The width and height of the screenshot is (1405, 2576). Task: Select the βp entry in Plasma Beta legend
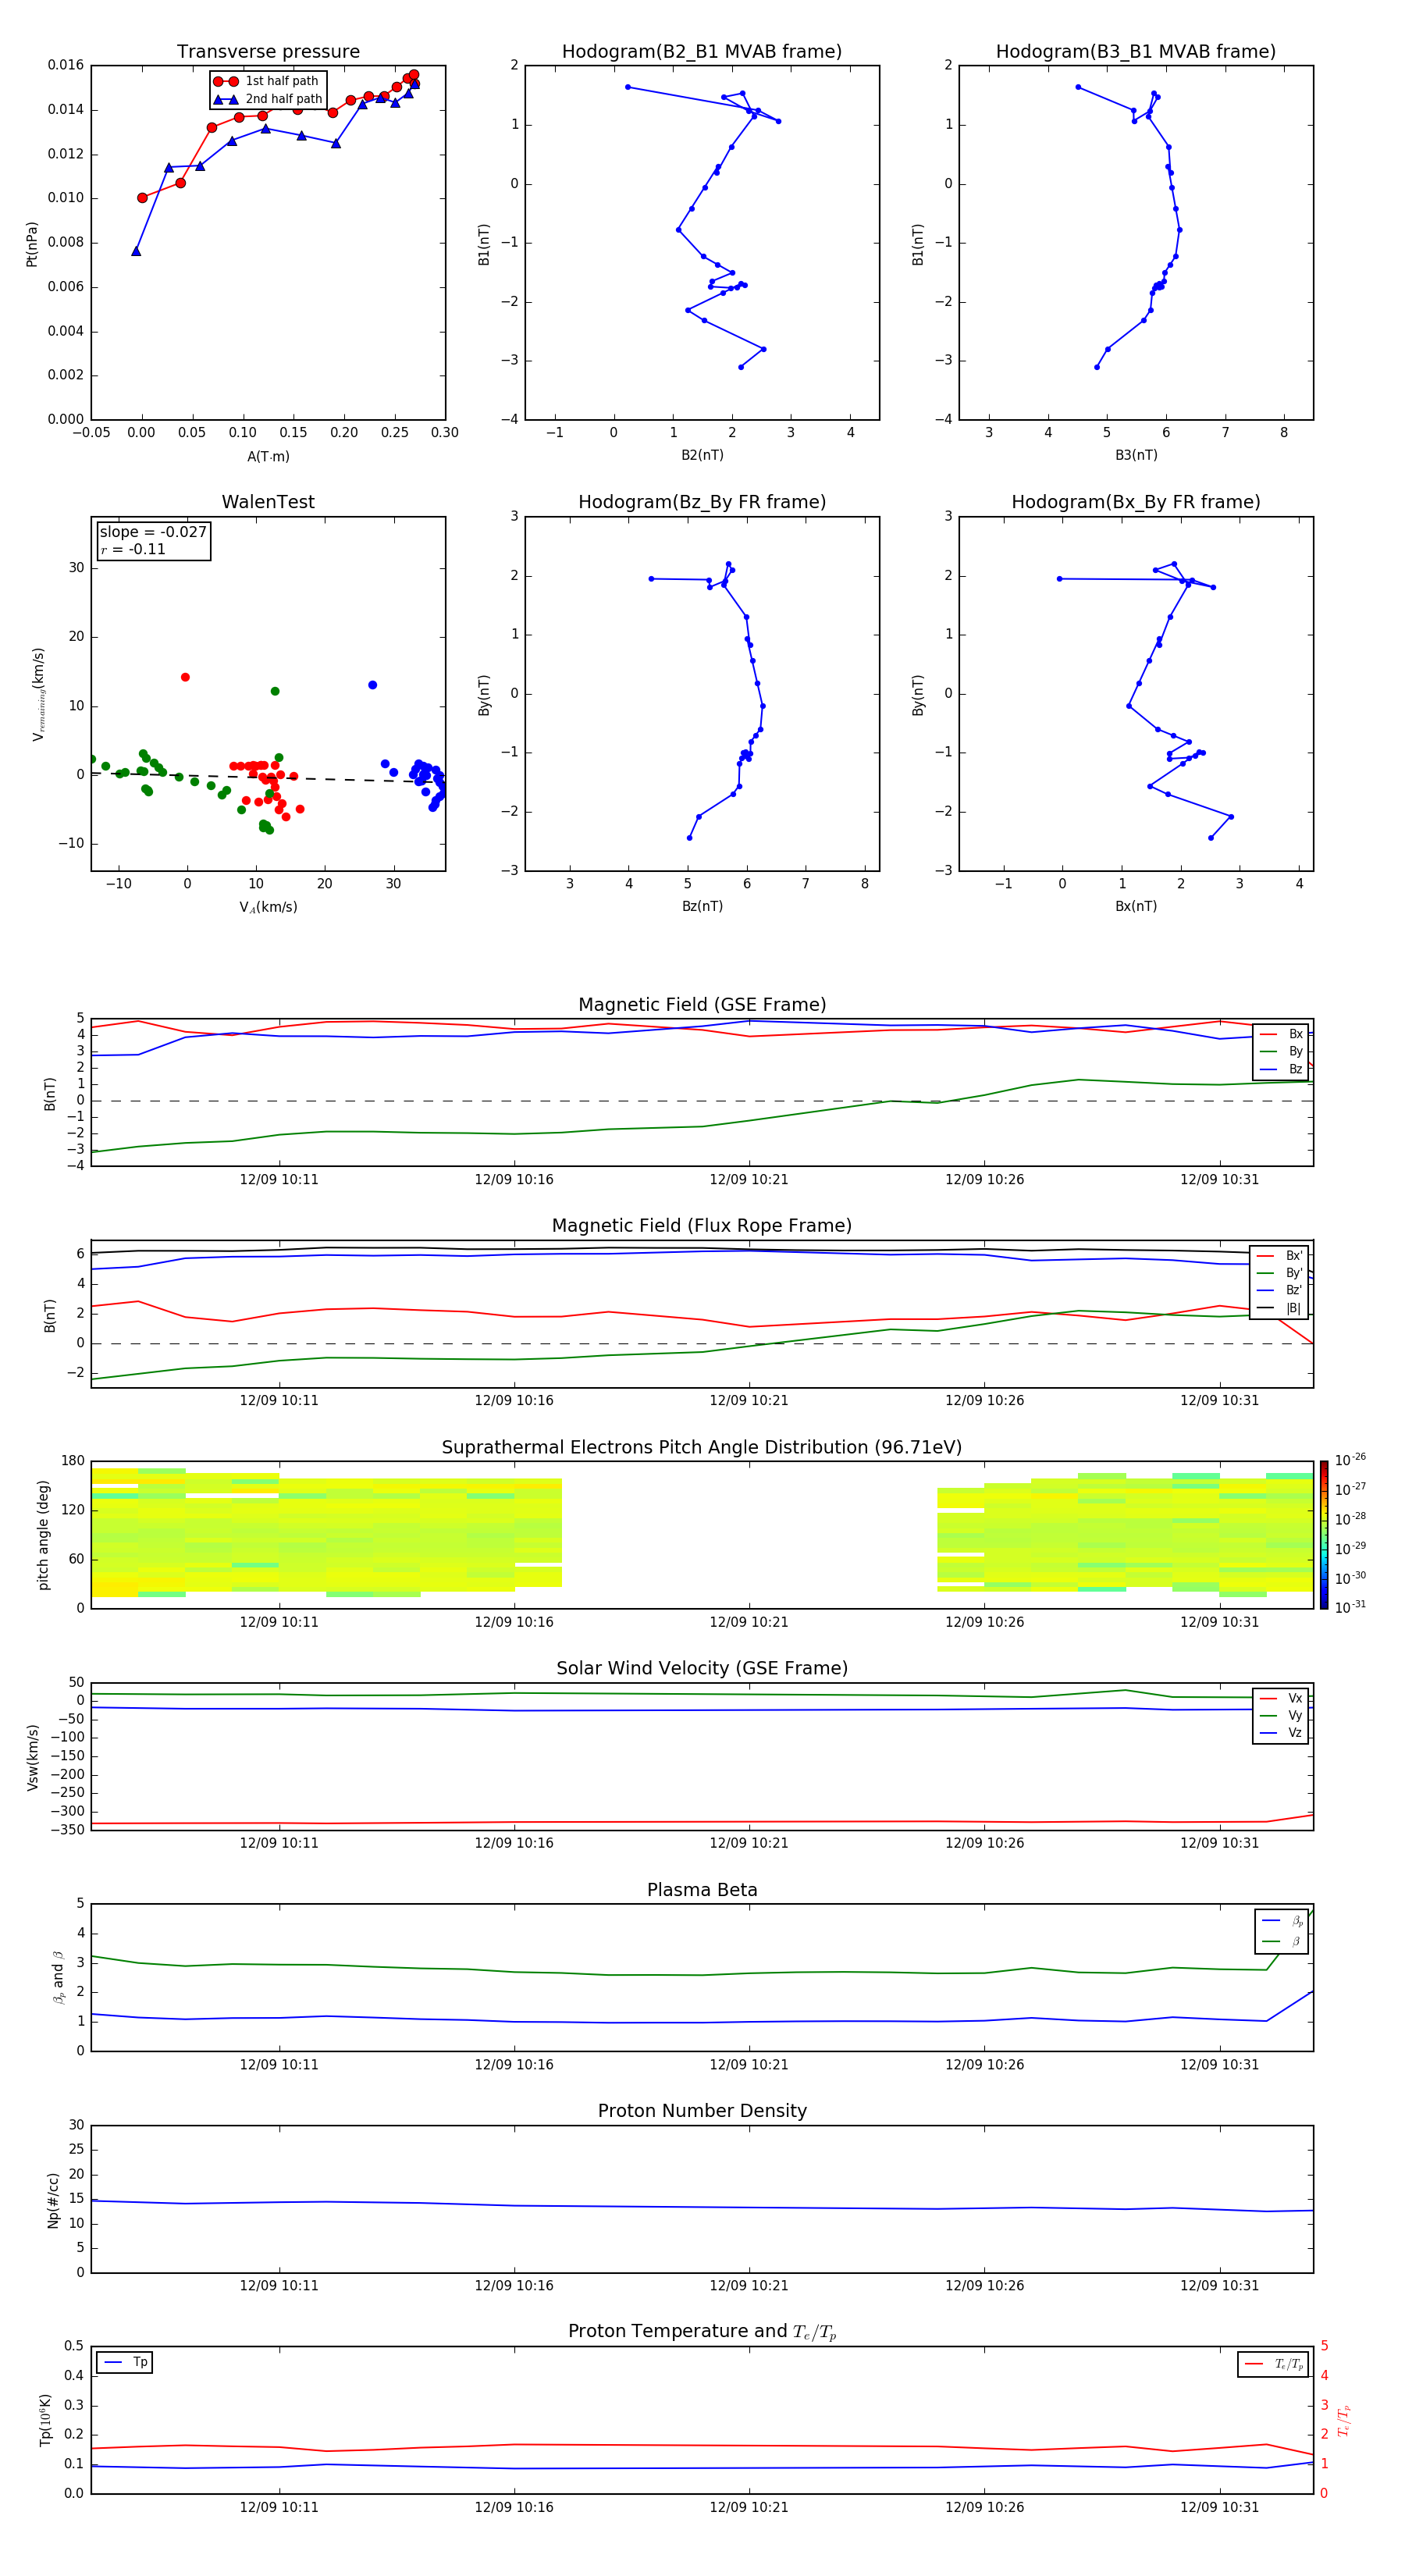point(1282,1921)
